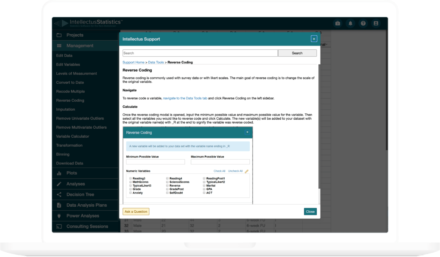440x257 pixels.
Task: Open the notifications bell icon
Action: 351,23
